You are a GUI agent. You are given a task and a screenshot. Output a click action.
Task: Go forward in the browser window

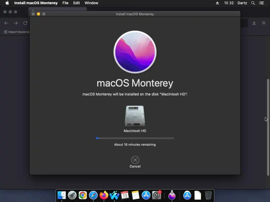[16, 23]
